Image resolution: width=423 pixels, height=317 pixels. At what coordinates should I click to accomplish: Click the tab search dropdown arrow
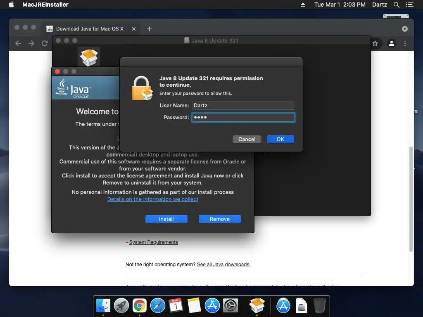pyautogui.click(x=405, y=29)
